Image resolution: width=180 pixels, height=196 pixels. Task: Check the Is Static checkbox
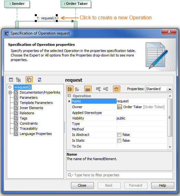[119, 141]
